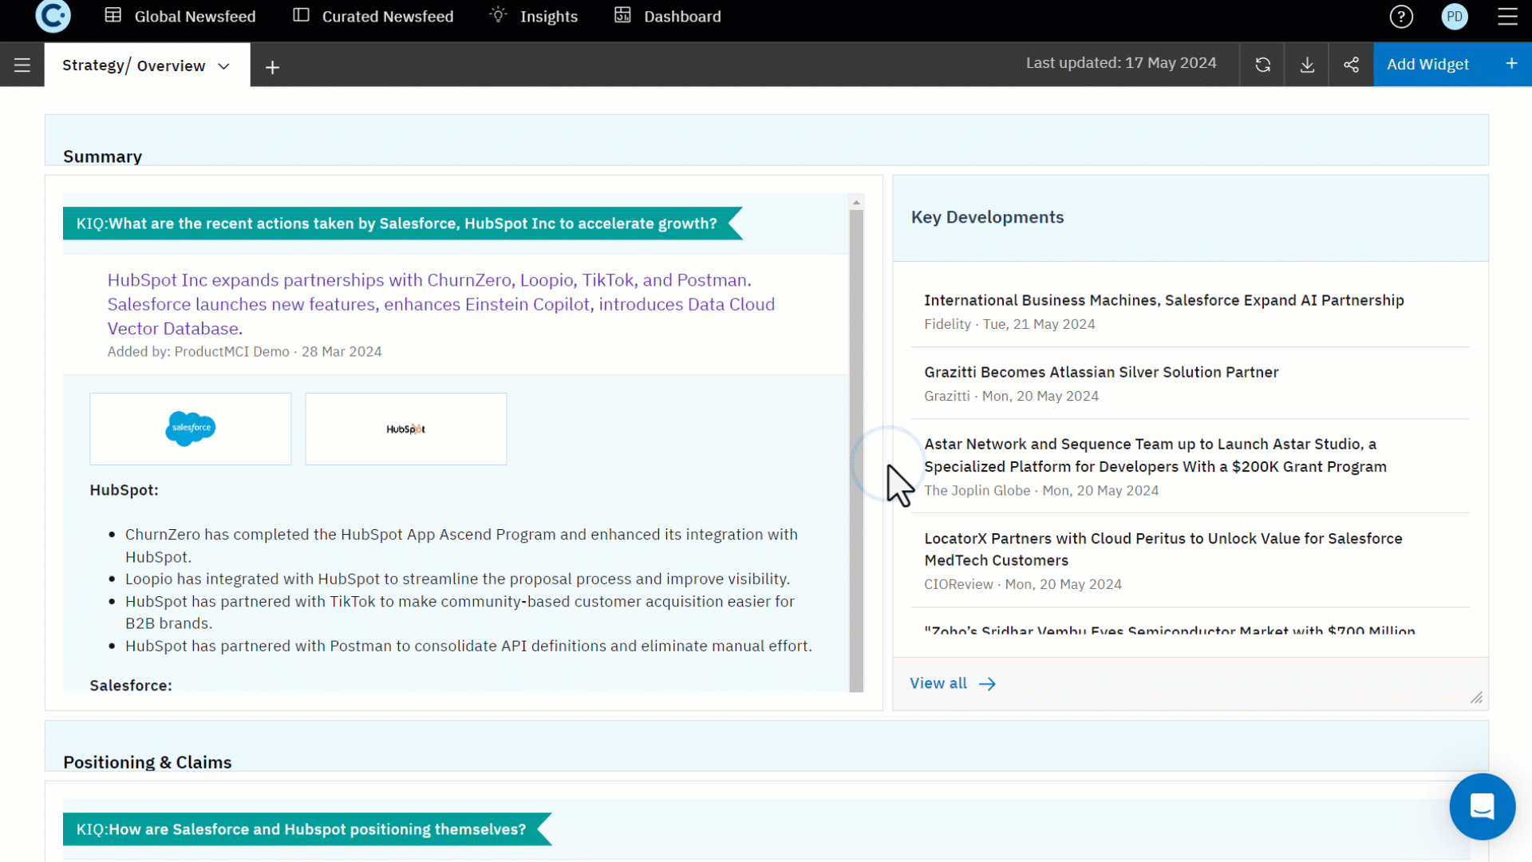The width and height of the screenshot is (1532, 862).
Task: Click the refresh dashboard icon
Action: point(1262,65)
